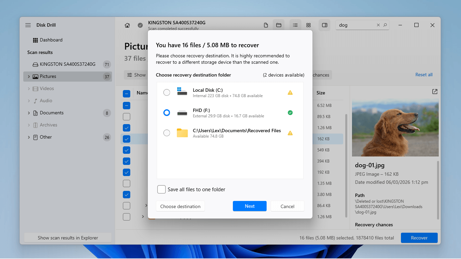The height and width of the screenshot is (259, 461).
Task: Clear the search field with the X icon
Action: (x=378, y=25)
